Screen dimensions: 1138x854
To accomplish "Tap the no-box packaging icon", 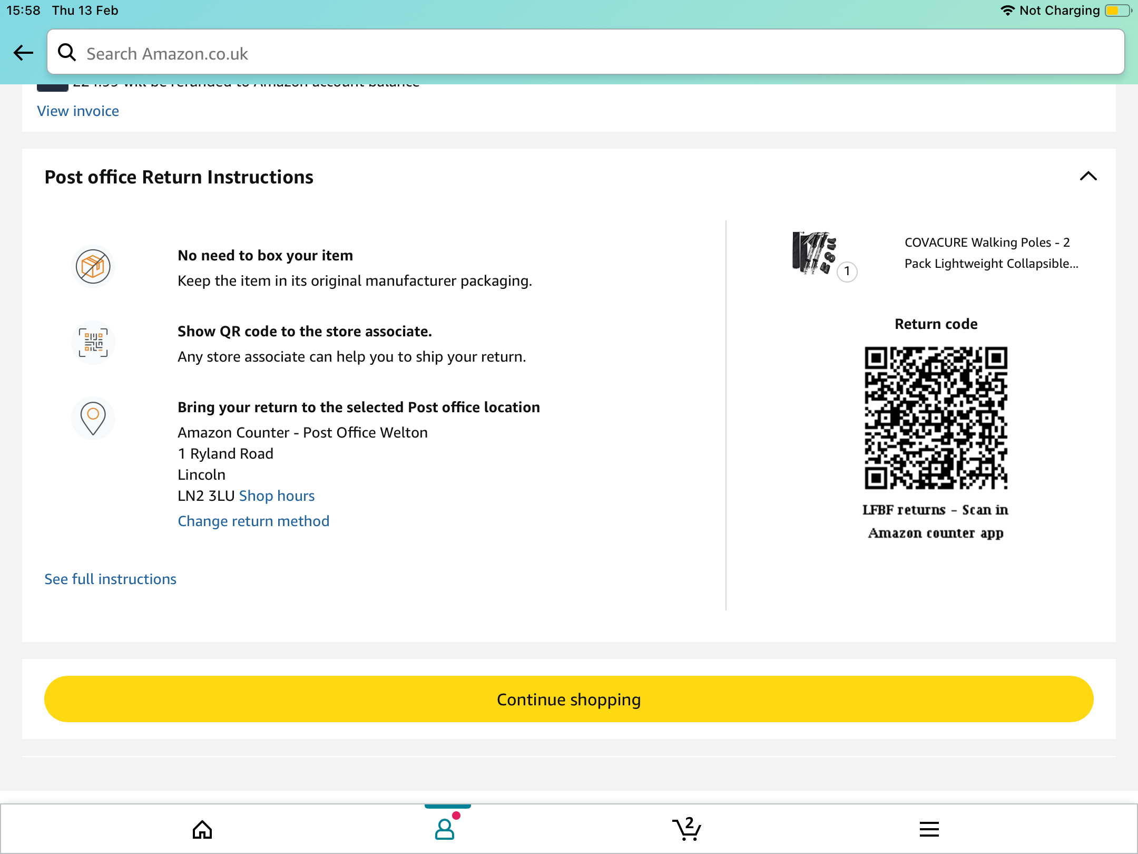I will (93, 267).
